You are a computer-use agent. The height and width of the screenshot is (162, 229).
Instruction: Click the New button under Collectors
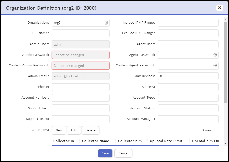coord(59,130)
